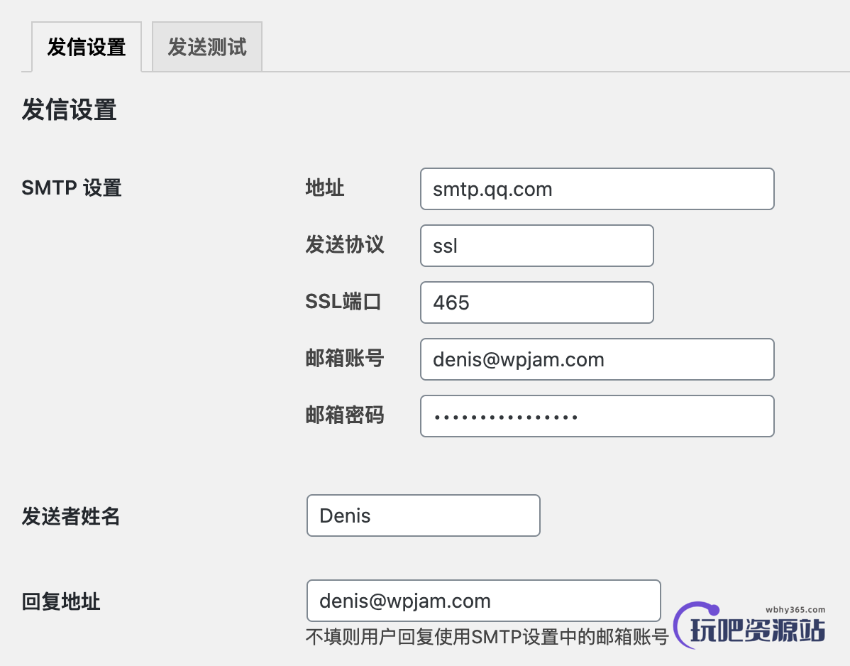Screen dimensions: 850x666
Task: Select the 发送协议 field containing ssl
Action: [536, 246]
